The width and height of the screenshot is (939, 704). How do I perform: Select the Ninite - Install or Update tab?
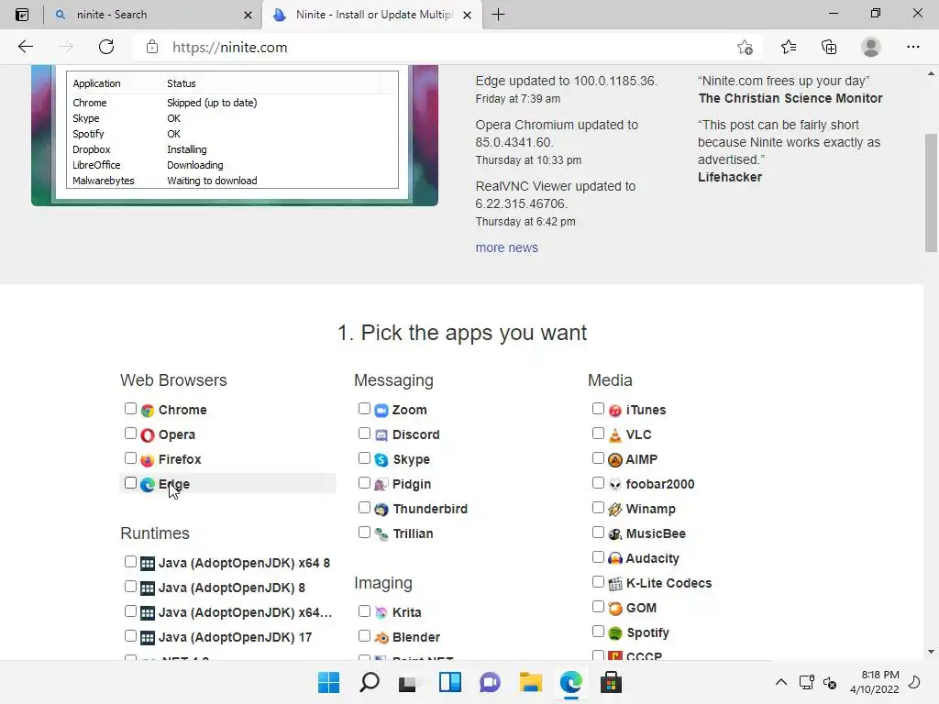click(371, 15)
